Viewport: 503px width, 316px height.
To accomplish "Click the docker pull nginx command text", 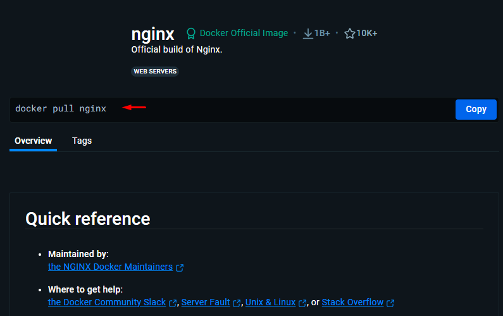I will point(61,109).
